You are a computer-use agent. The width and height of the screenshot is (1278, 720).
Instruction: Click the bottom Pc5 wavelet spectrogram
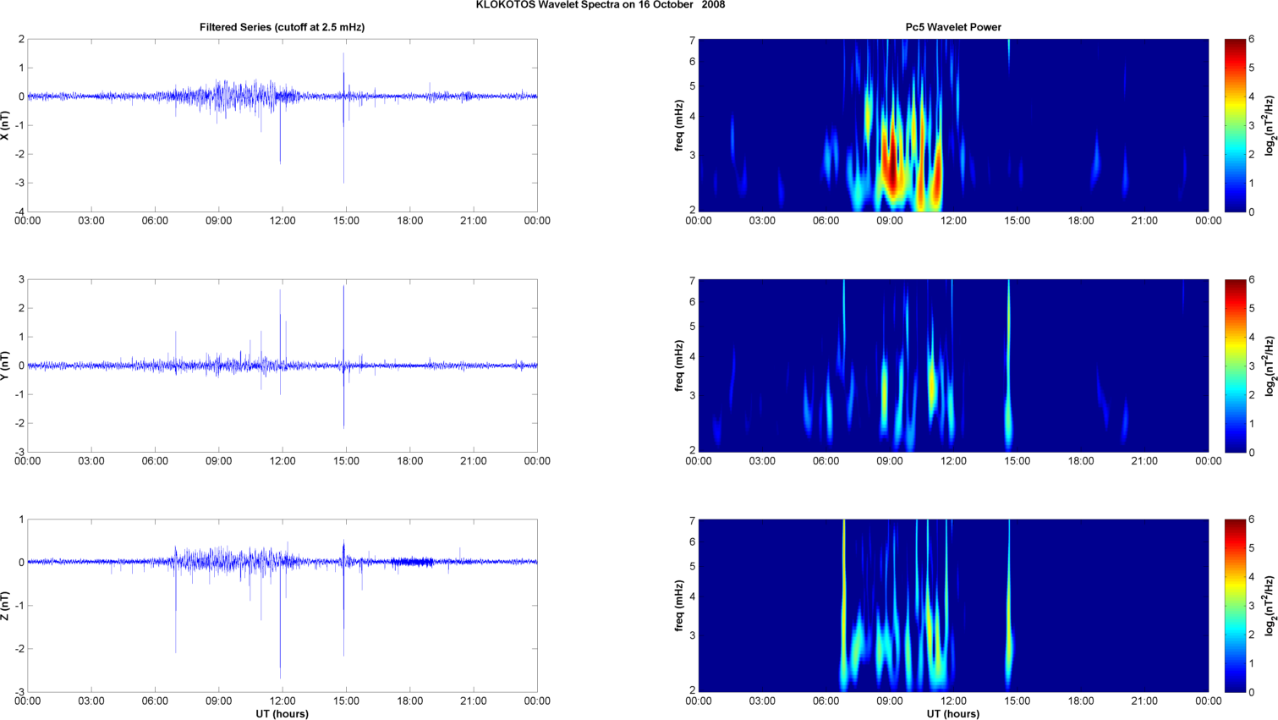tap(953, 606)
